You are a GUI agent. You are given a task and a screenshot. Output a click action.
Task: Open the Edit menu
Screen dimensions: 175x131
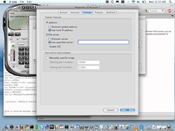point(29,2)
